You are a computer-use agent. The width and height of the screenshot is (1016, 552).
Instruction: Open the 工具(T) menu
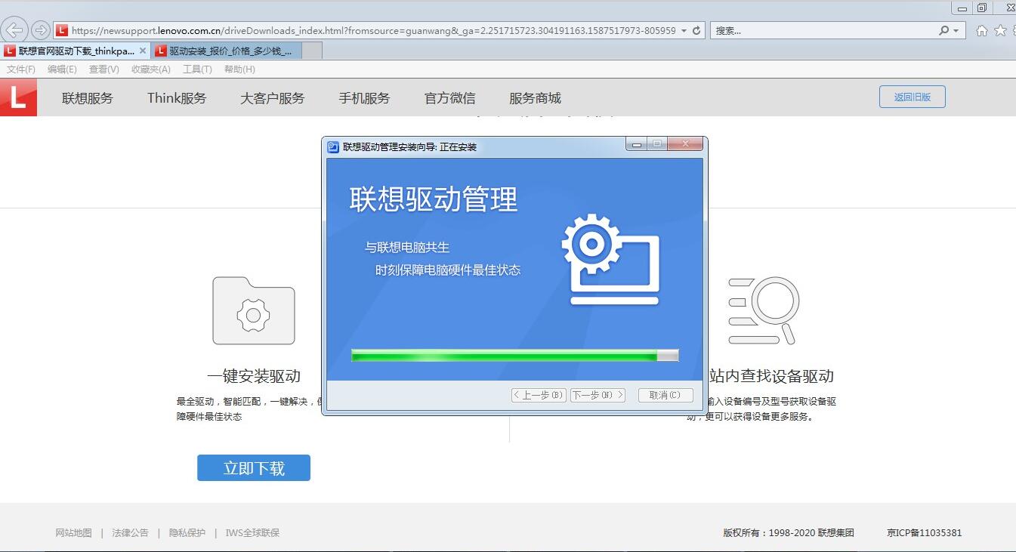tap(197, 69)
